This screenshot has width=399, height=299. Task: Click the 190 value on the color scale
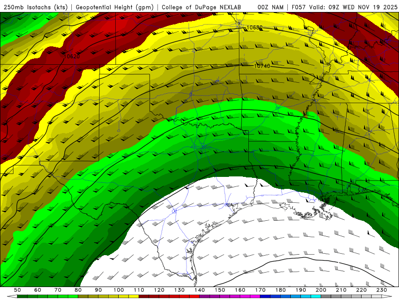point(301,290)
